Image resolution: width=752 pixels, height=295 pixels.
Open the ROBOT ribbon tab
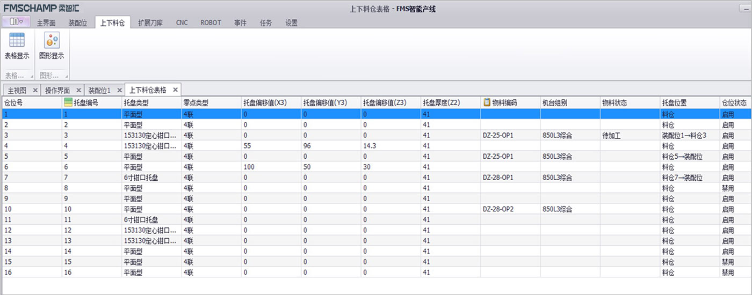(x=211, y=23)
